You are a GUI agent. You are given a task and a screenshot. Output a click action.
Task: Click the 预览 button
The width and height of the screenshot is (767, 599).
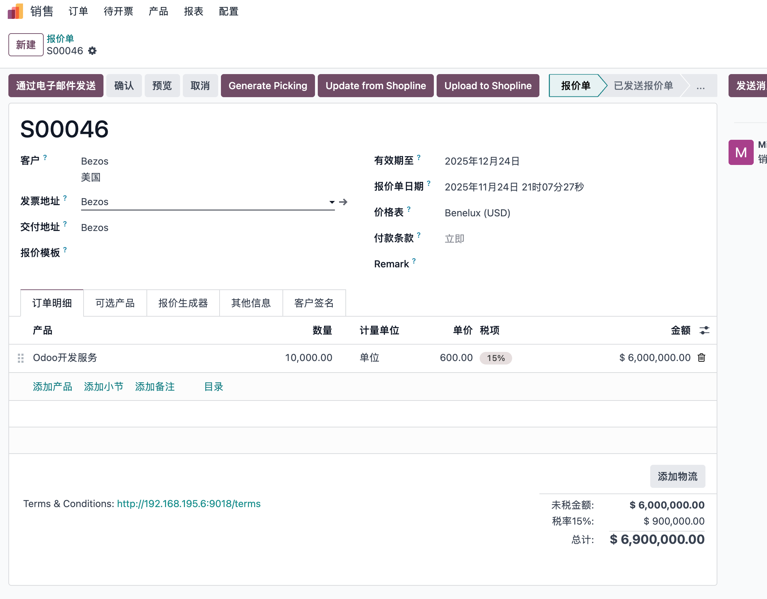pyautogui.click(x=162, y=86)
